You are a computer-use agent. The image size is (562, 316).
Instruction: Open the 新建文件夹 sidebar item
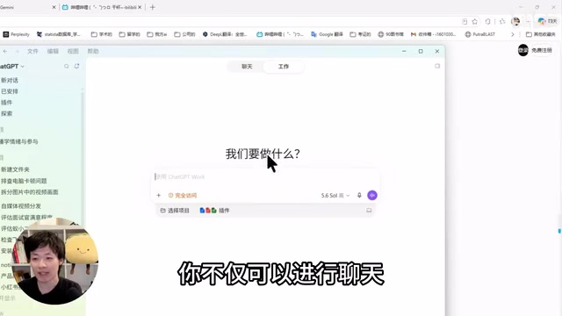15,169
